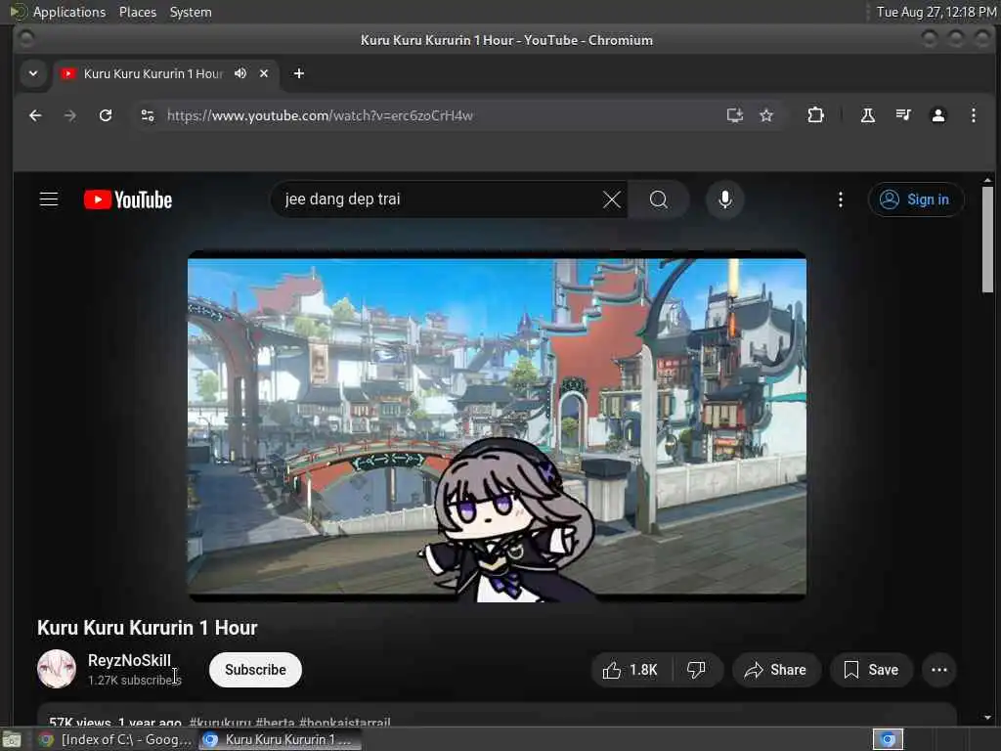
Task: Bookmark this page with the star
Action: click(x=766, y=115)
